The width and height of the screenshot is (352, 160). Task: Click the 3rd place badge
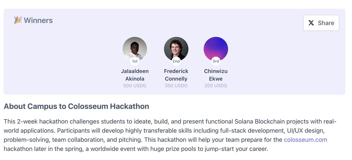click(x=216, y=61)
